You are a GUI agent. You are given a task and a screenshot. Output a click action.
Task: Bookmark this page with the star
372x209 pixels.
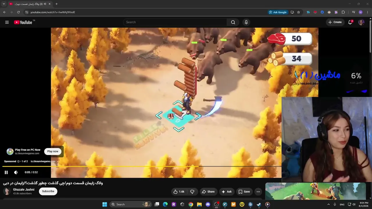[x=298, y=12]
